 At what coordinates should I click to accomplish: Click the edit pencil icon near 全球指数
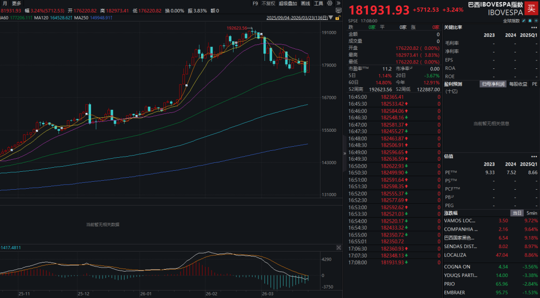(524, 21)
